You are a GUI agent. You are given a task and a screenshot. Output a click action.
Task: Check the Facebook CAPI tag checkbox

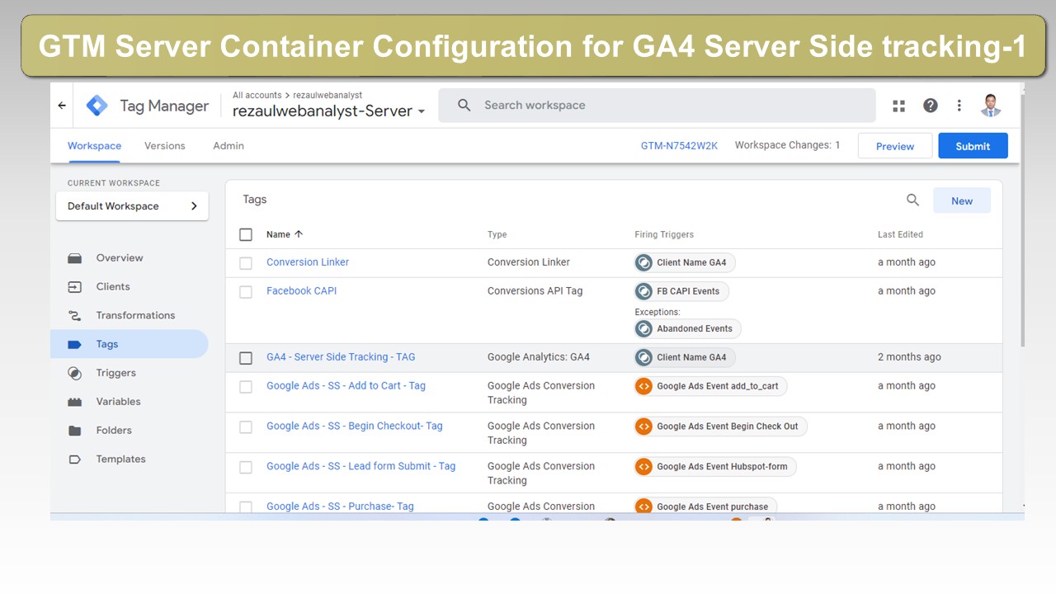point(246,292)
